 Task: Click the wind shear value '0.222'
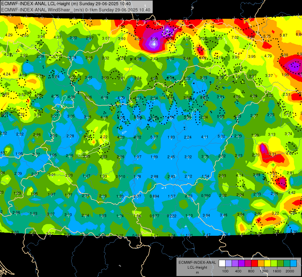coord(172,216)
